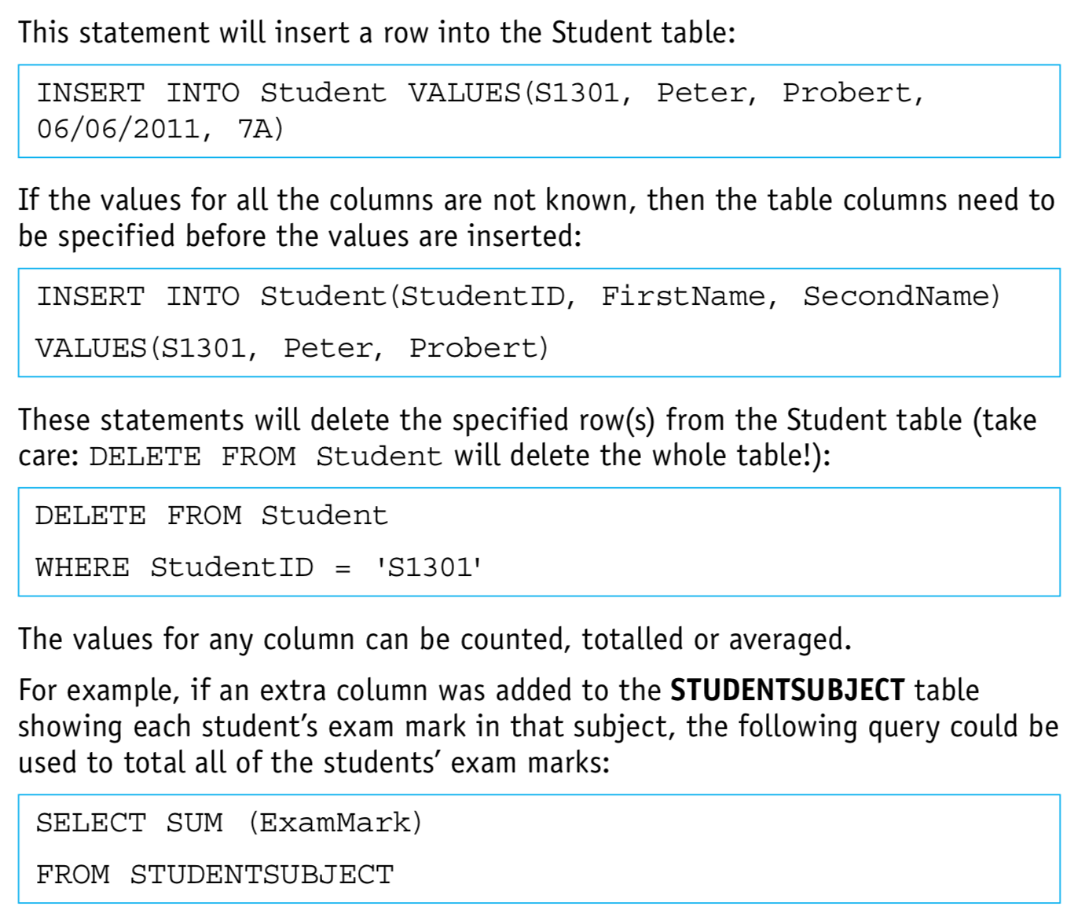Click inline code DELETE FROM Student in paragraph
The width and height of the screenshot is (1074, 917).
(x=266, y=457)
